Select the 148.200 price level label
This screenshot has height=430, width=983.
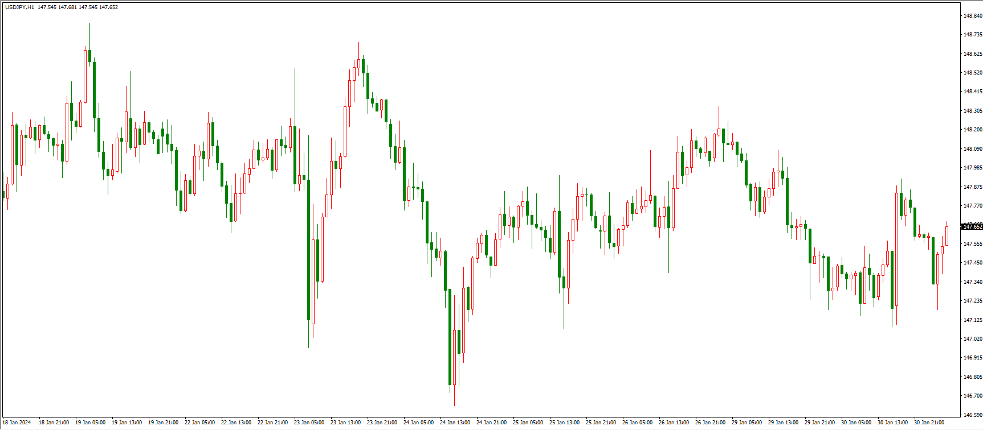[x=972, y=130]
